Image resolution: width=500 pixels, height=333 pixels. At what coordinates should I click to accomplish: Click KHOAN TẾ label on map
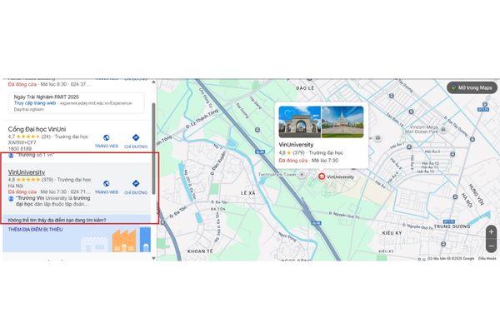pos(200,251)
